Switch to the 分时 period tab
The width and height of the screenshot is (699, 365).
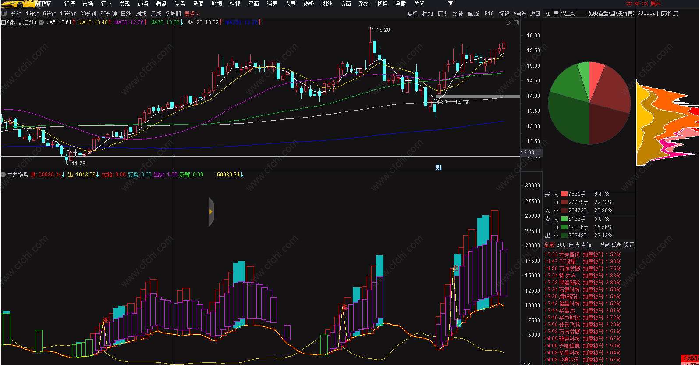pyautogui.click(x=17, y=14)
